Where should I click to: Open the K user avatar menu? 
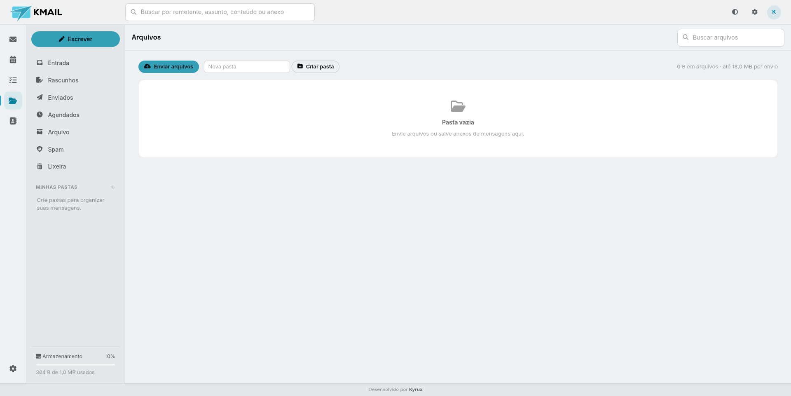pyautogui.click(x=774, y=12)
